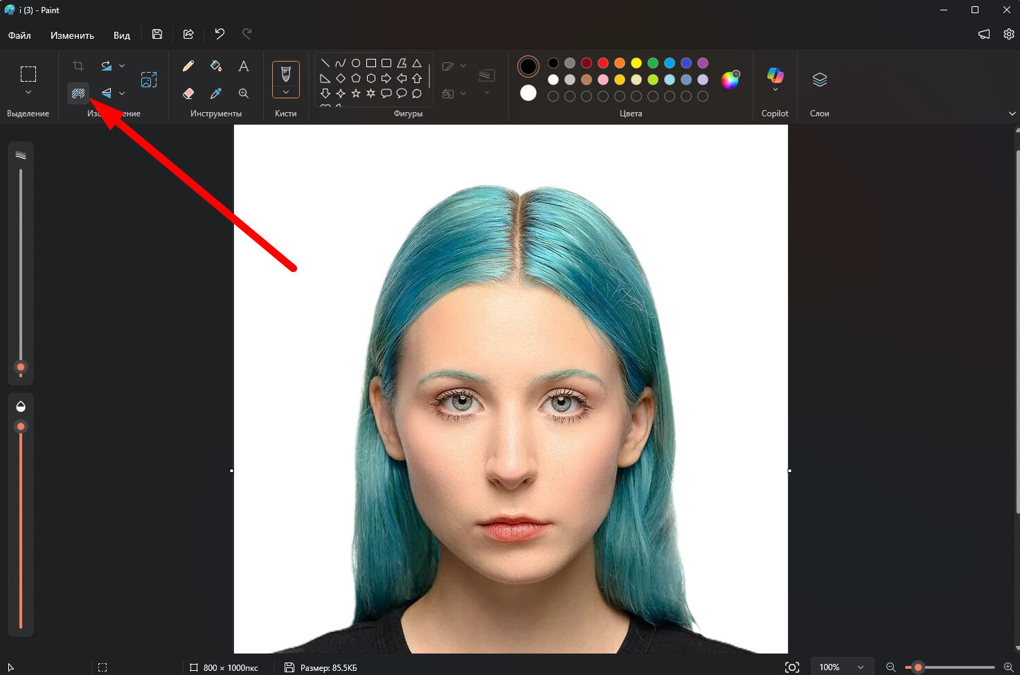Select the hexagon shape
Image resolution: width=1020 pixels, height=675 pixels.
(371, 78)
